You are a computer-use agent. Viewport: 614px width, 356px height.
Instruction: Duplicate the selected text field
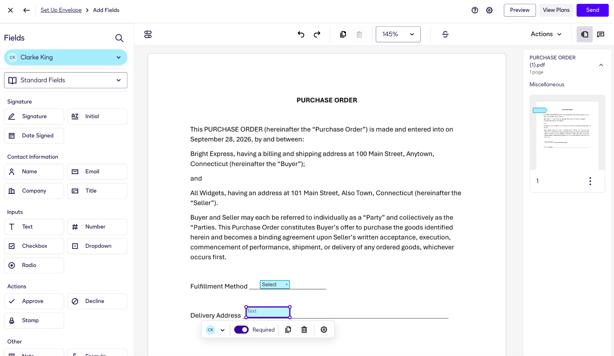pos(288,330)
